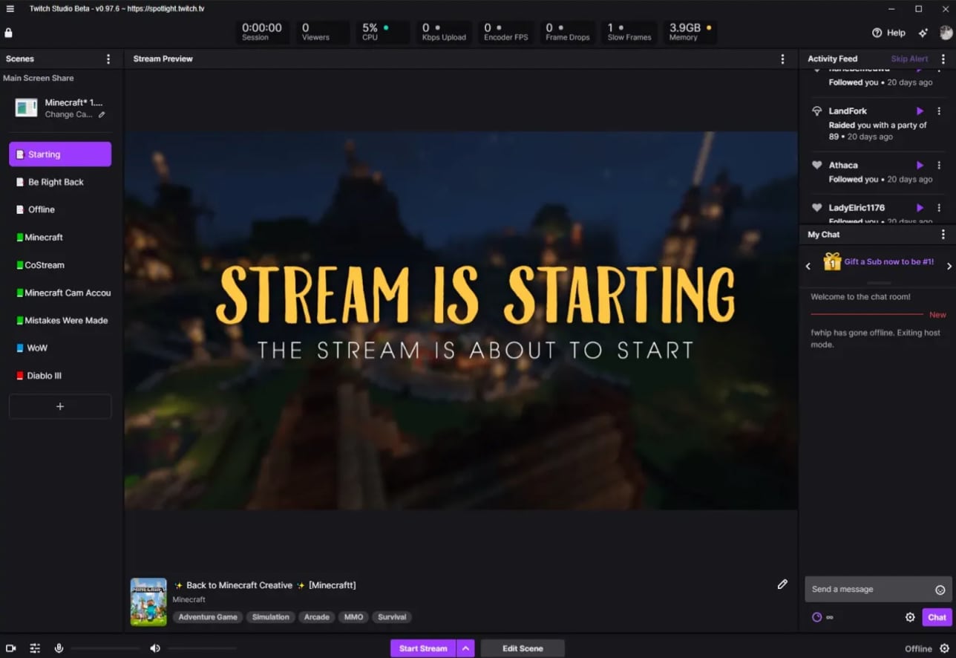
Task: Open Activity Feed options menu
Action: [943, 59]
